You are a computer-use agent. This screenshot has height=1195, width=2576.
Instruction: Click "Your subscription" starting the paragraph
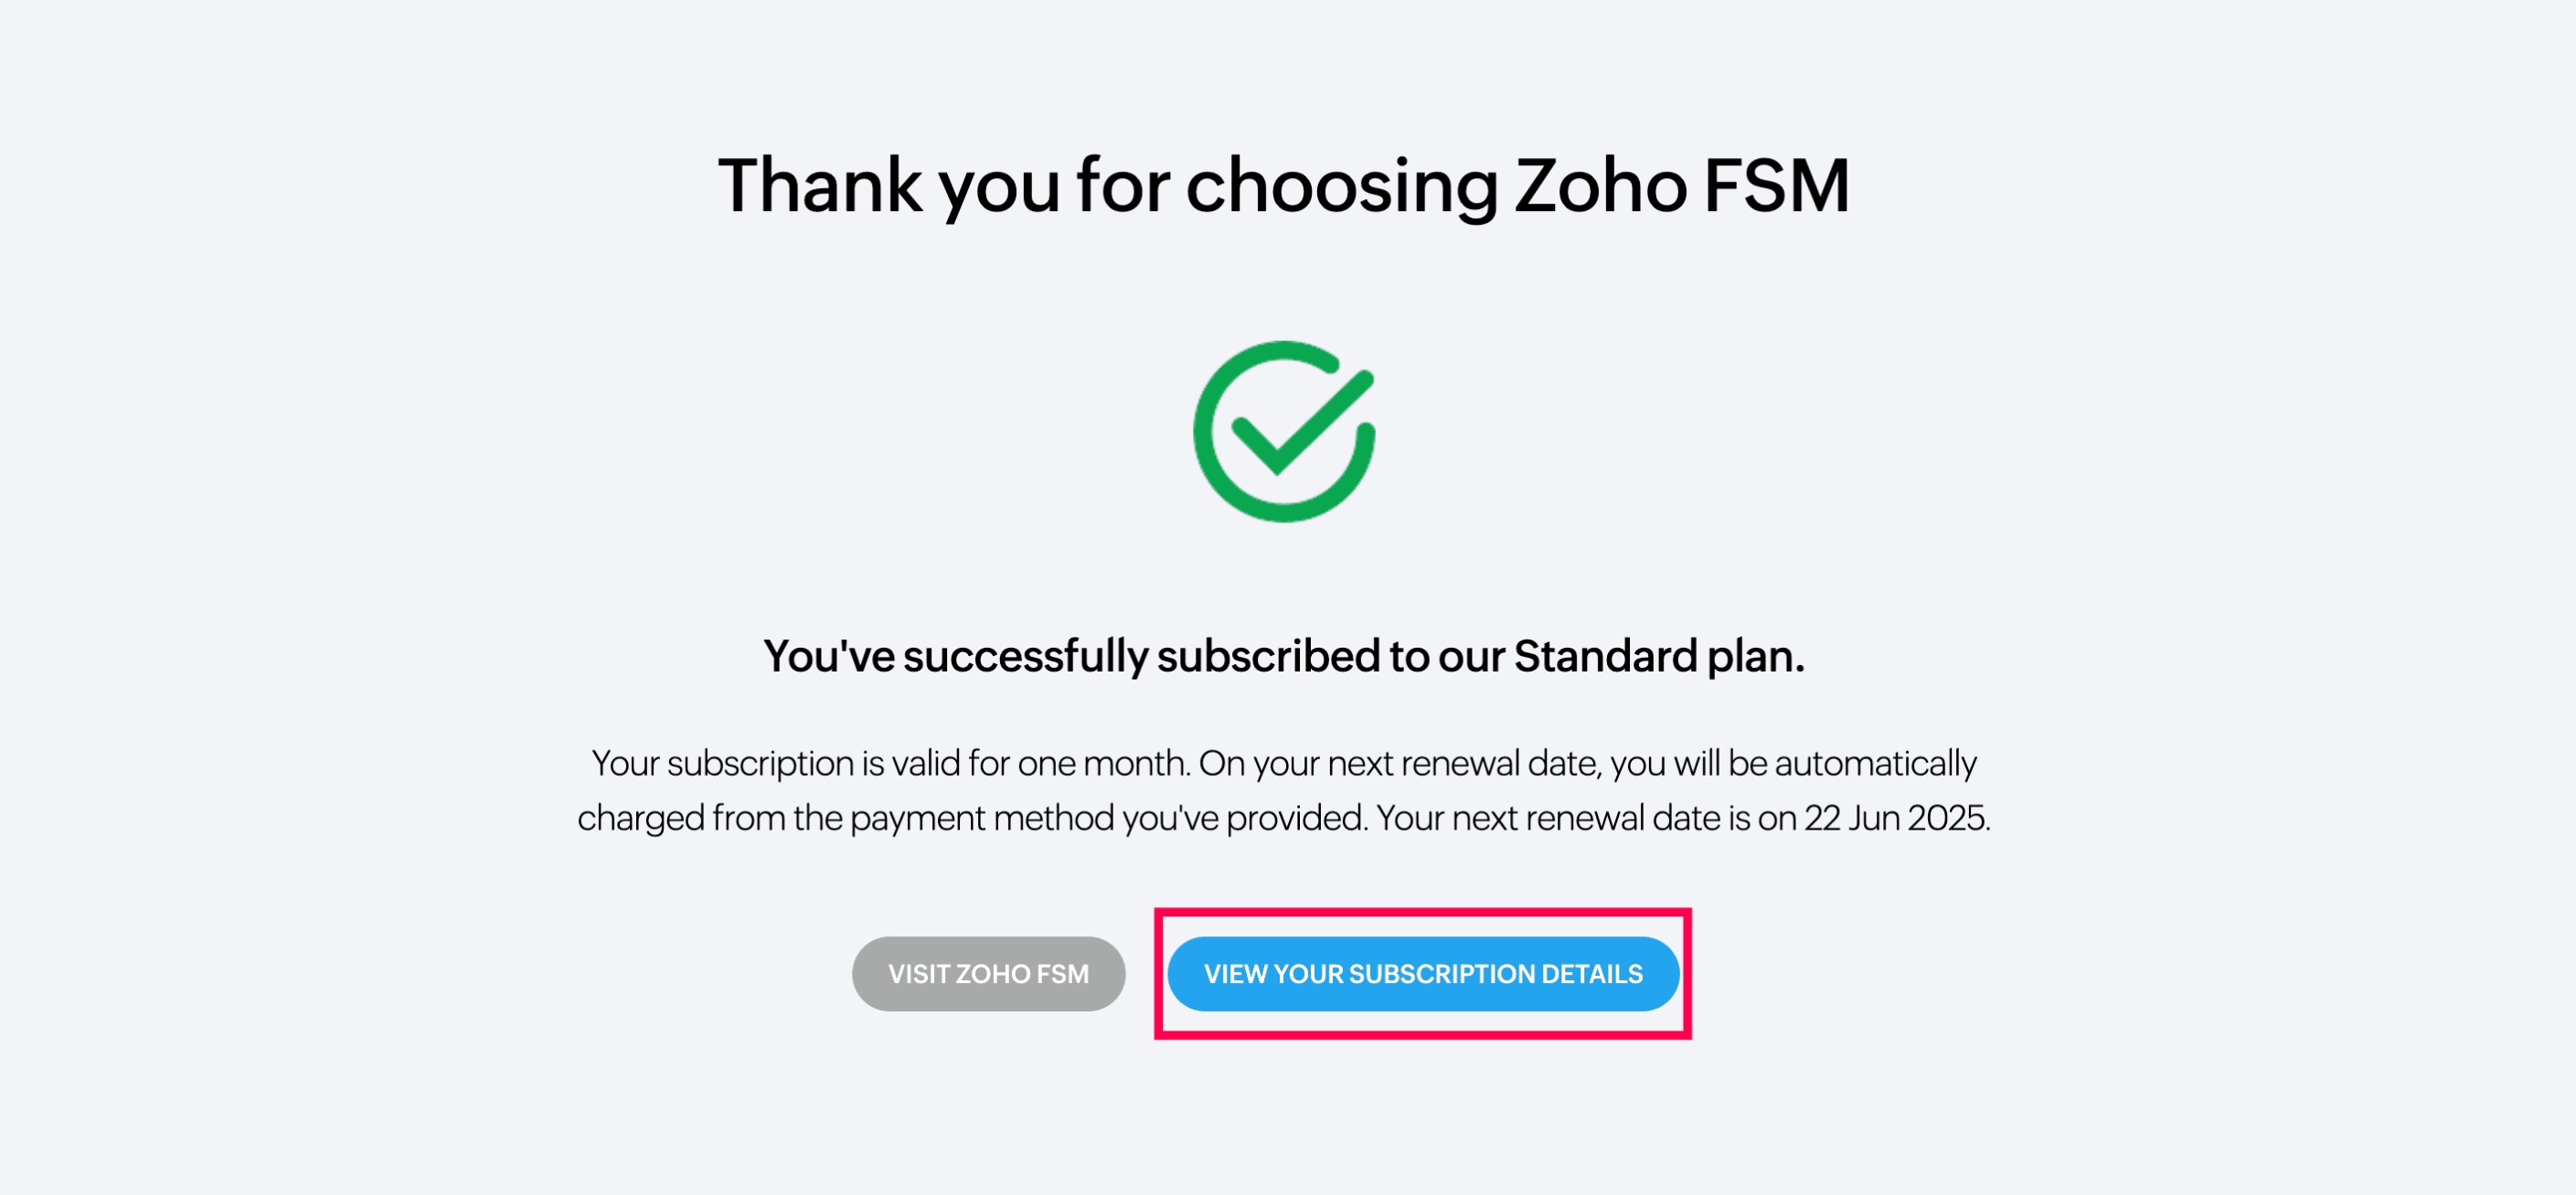[724, 764]
